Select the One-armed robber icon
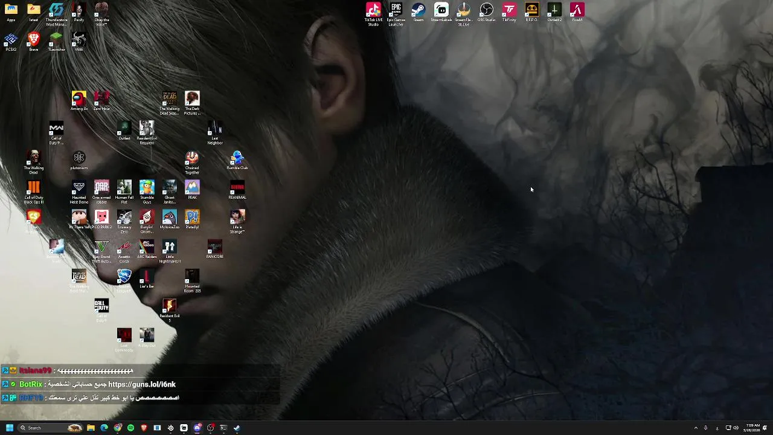This screenshot has height=435, width=773. click(101, 192)
